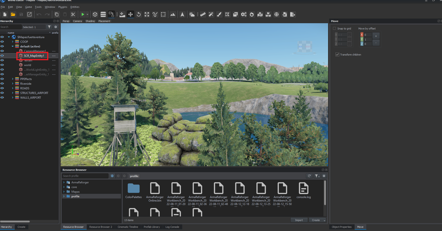Click the globe icon in toolbar
442x231 pixels.
(276, 14)
